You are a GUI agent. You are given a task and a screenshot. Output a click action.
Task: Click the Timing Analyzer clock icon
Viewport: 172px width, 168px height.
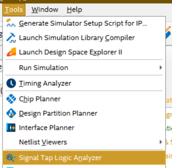tap(11, 84)
